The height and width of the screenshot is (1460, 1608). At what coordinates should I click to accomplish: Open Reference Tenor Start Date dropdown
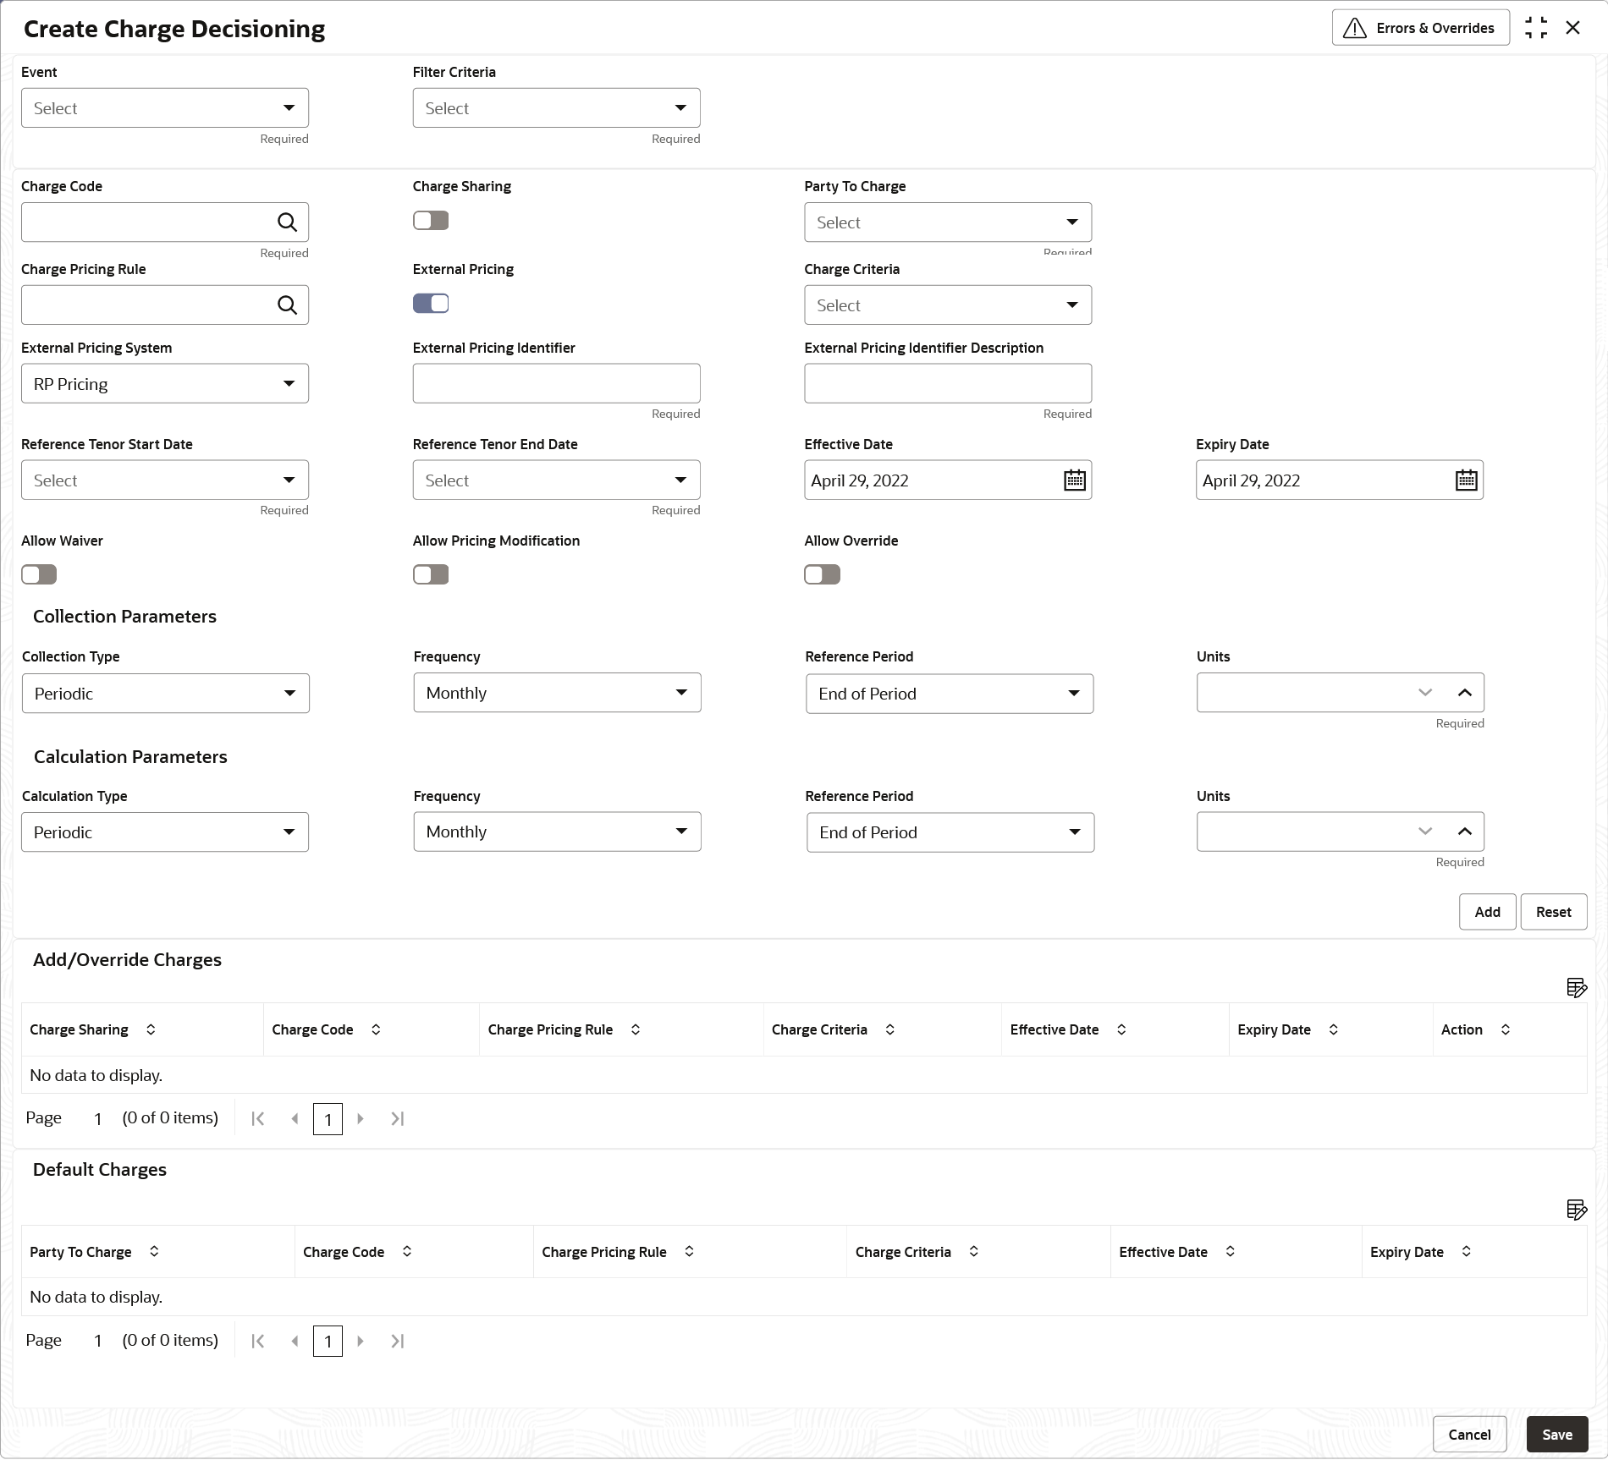pos(165,480)
